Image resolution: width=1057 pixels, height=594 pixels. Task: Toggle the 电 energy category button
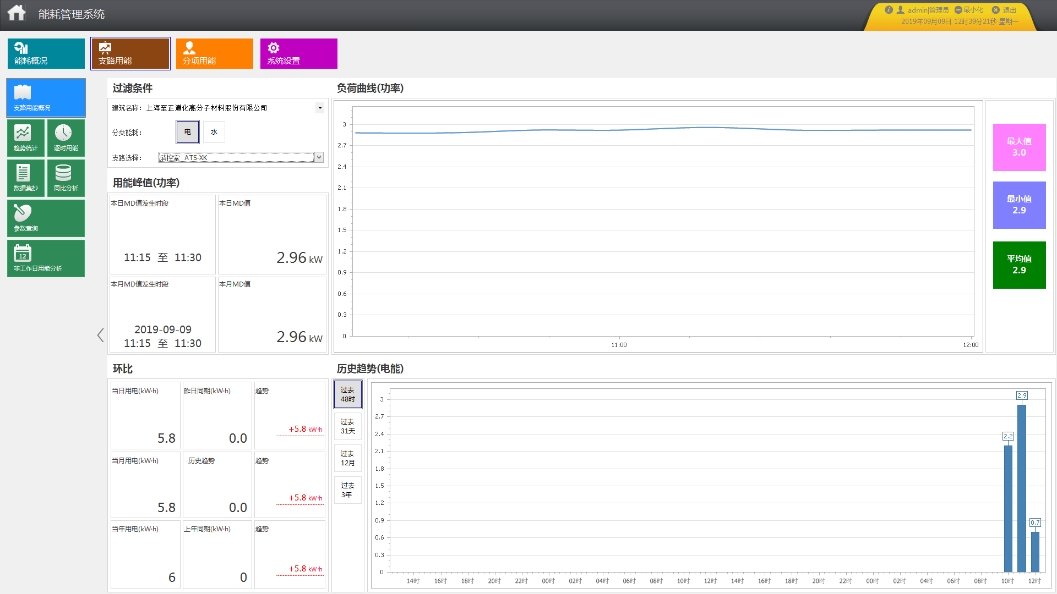[188, 132]
